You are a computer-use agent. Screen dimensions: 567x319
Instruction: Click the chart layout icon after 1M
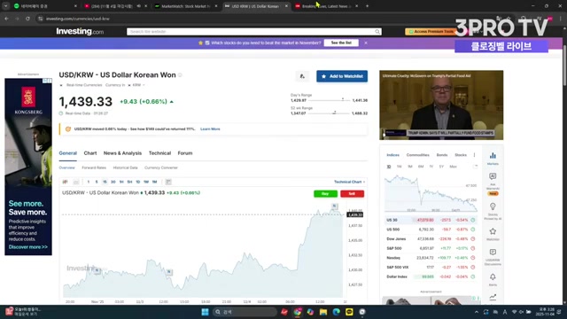[168, 182]
